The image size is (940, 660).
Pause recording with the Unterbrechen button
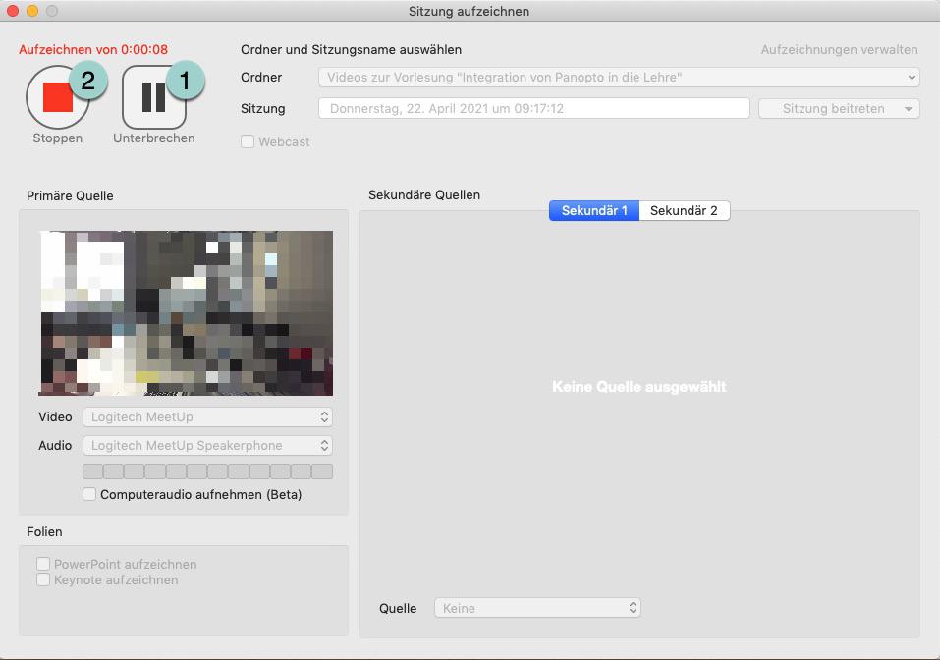(152, 98)
